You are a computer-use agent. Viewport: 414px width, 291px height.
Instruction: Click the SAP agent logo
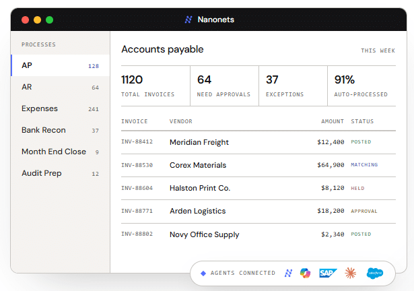click(328, 273)
